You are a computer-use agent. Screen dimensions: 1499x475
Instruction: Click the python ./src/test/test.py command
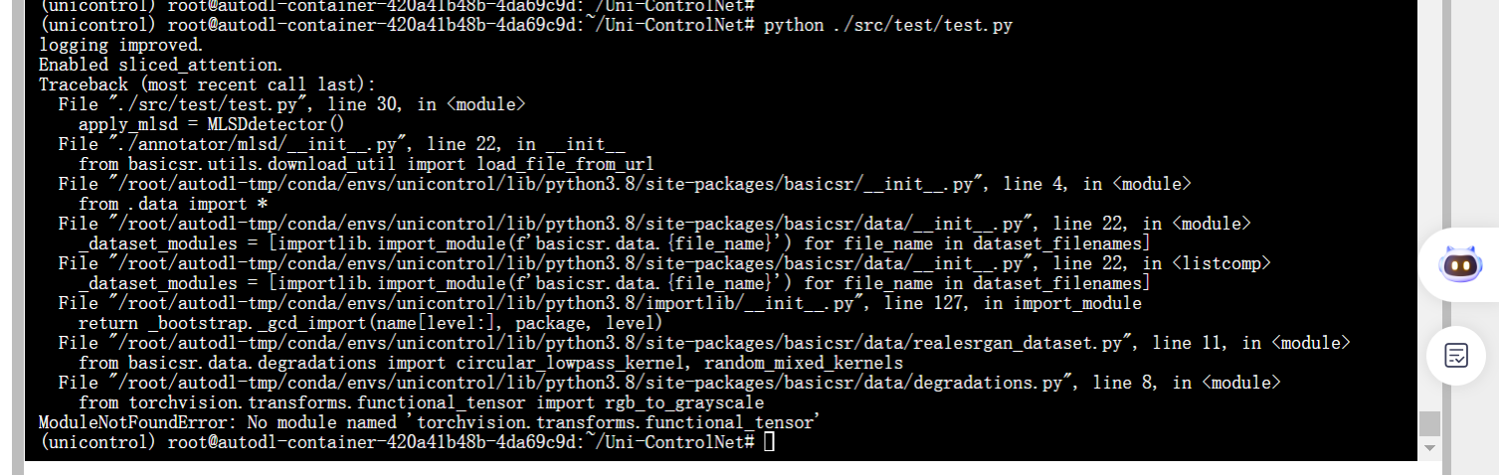pos(887,25)
